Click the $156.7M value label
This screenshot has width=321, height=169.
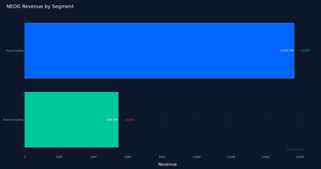pyautogui.click(x=286, y=50)
